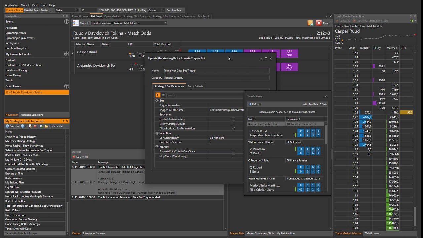Switch property grid to categorized view icon
This screenshot has height=238, width=423.
click(158, 95)
